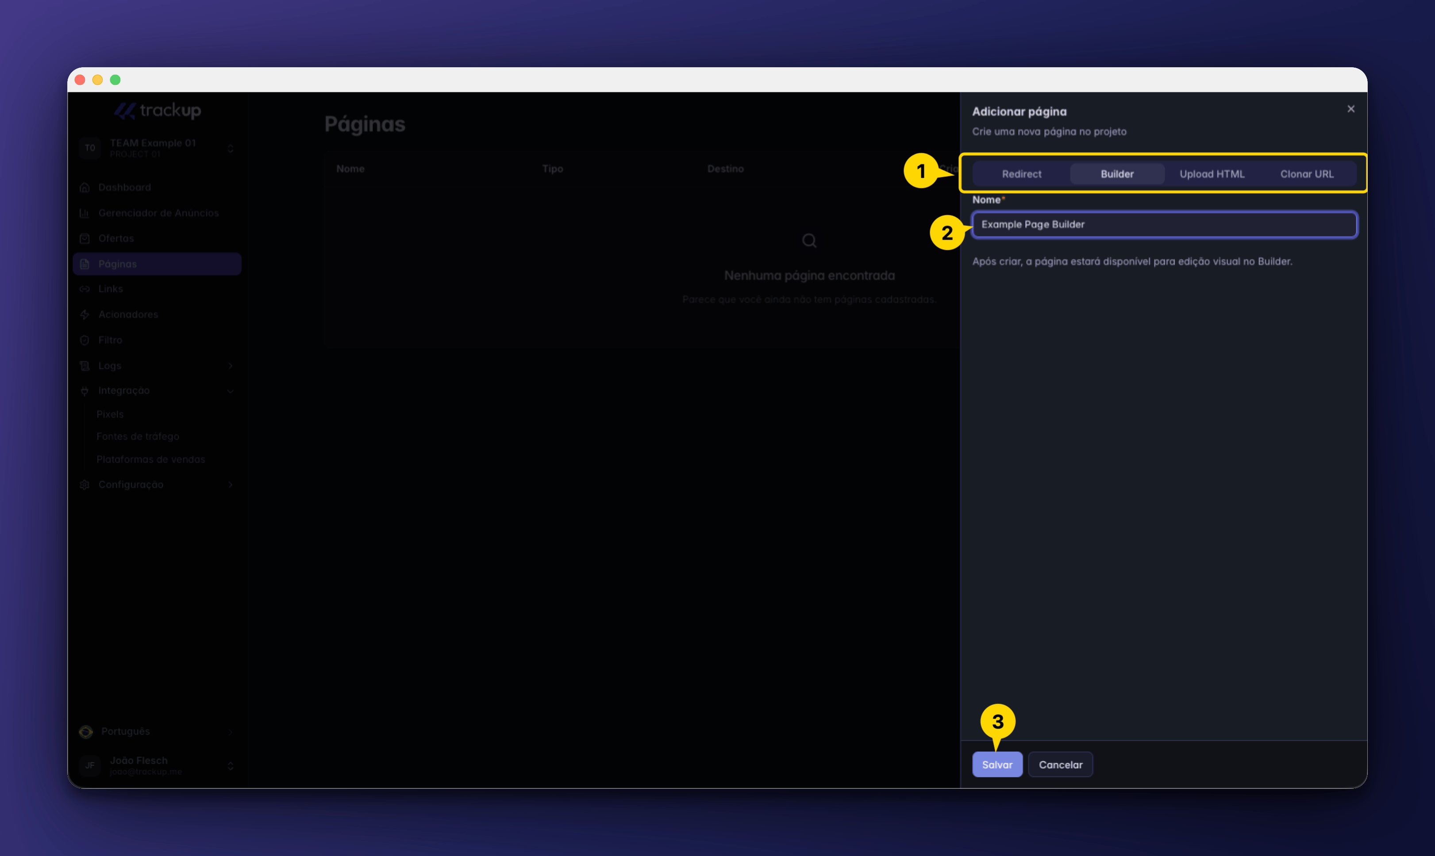Click the search icon above Nenhuma página encontrada
Image resolution: width=1435 pixels, height=856 pixels.
809,241
